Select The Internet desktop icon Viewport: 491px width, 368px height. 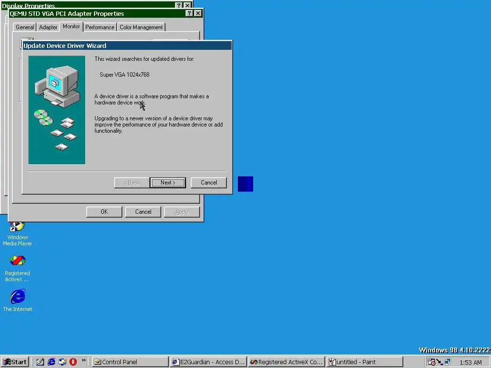point(18,300)
